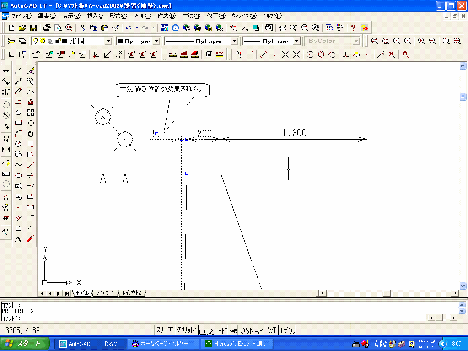The height and width of the screenshot is (351, 468).
Task: Choose the Aligned Dimension tool
Action: [x=6, y=81]
